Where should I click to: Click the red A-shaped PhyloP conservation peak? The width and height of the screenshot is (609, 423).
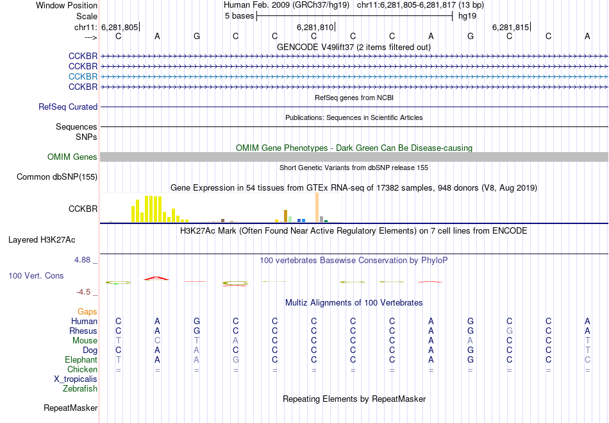pos(156,279)
